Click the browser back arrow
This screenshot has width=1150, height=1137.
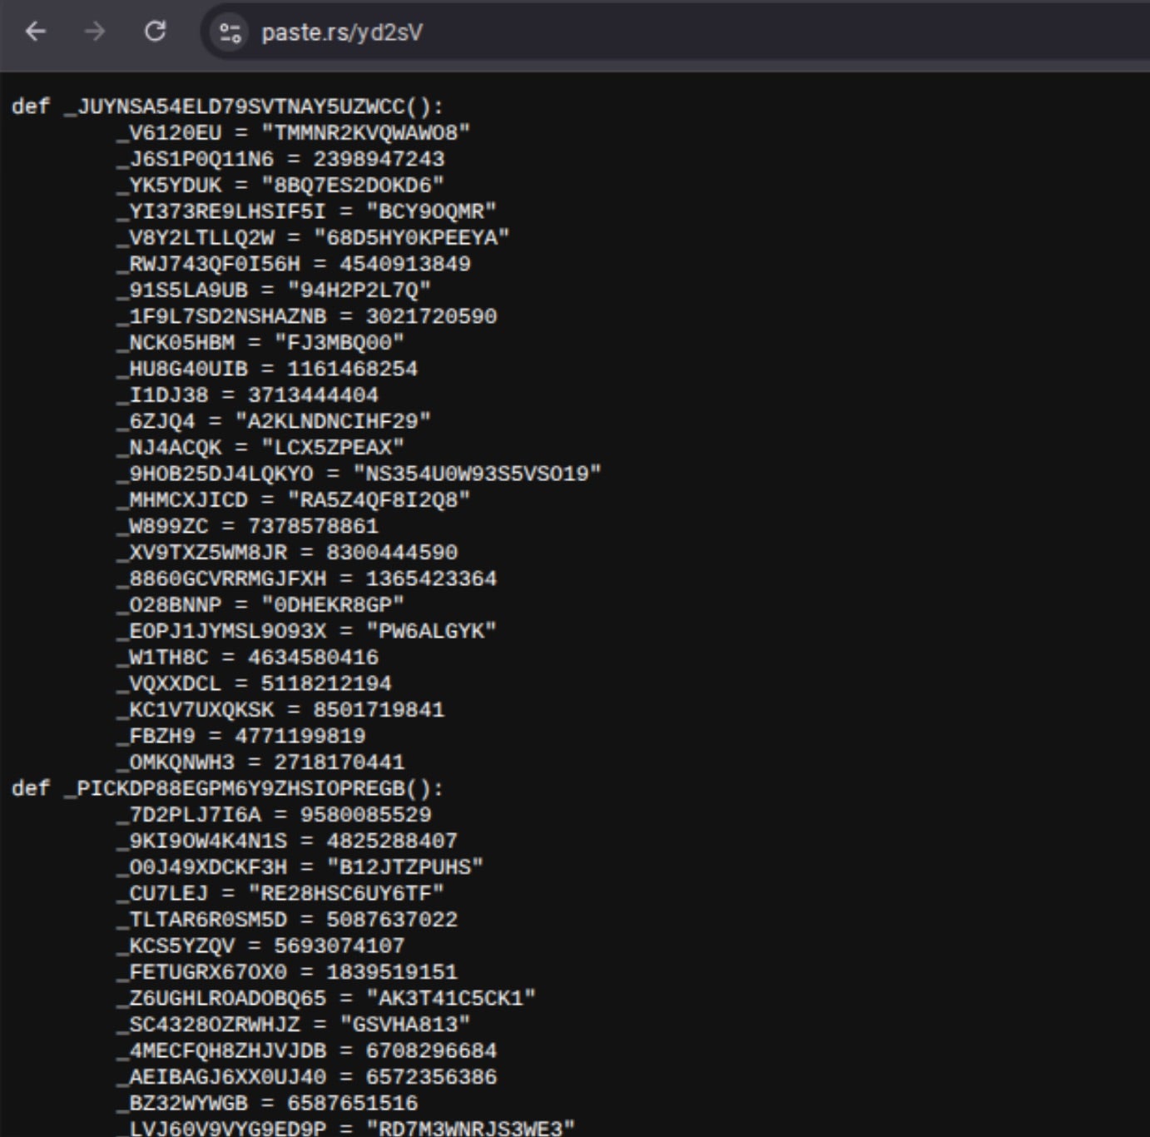[x=36, y=32]
